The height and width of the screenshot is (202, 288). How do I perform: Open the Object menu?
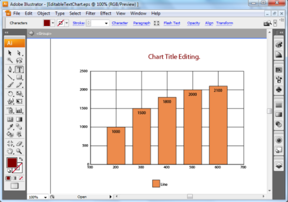[43, 14]
